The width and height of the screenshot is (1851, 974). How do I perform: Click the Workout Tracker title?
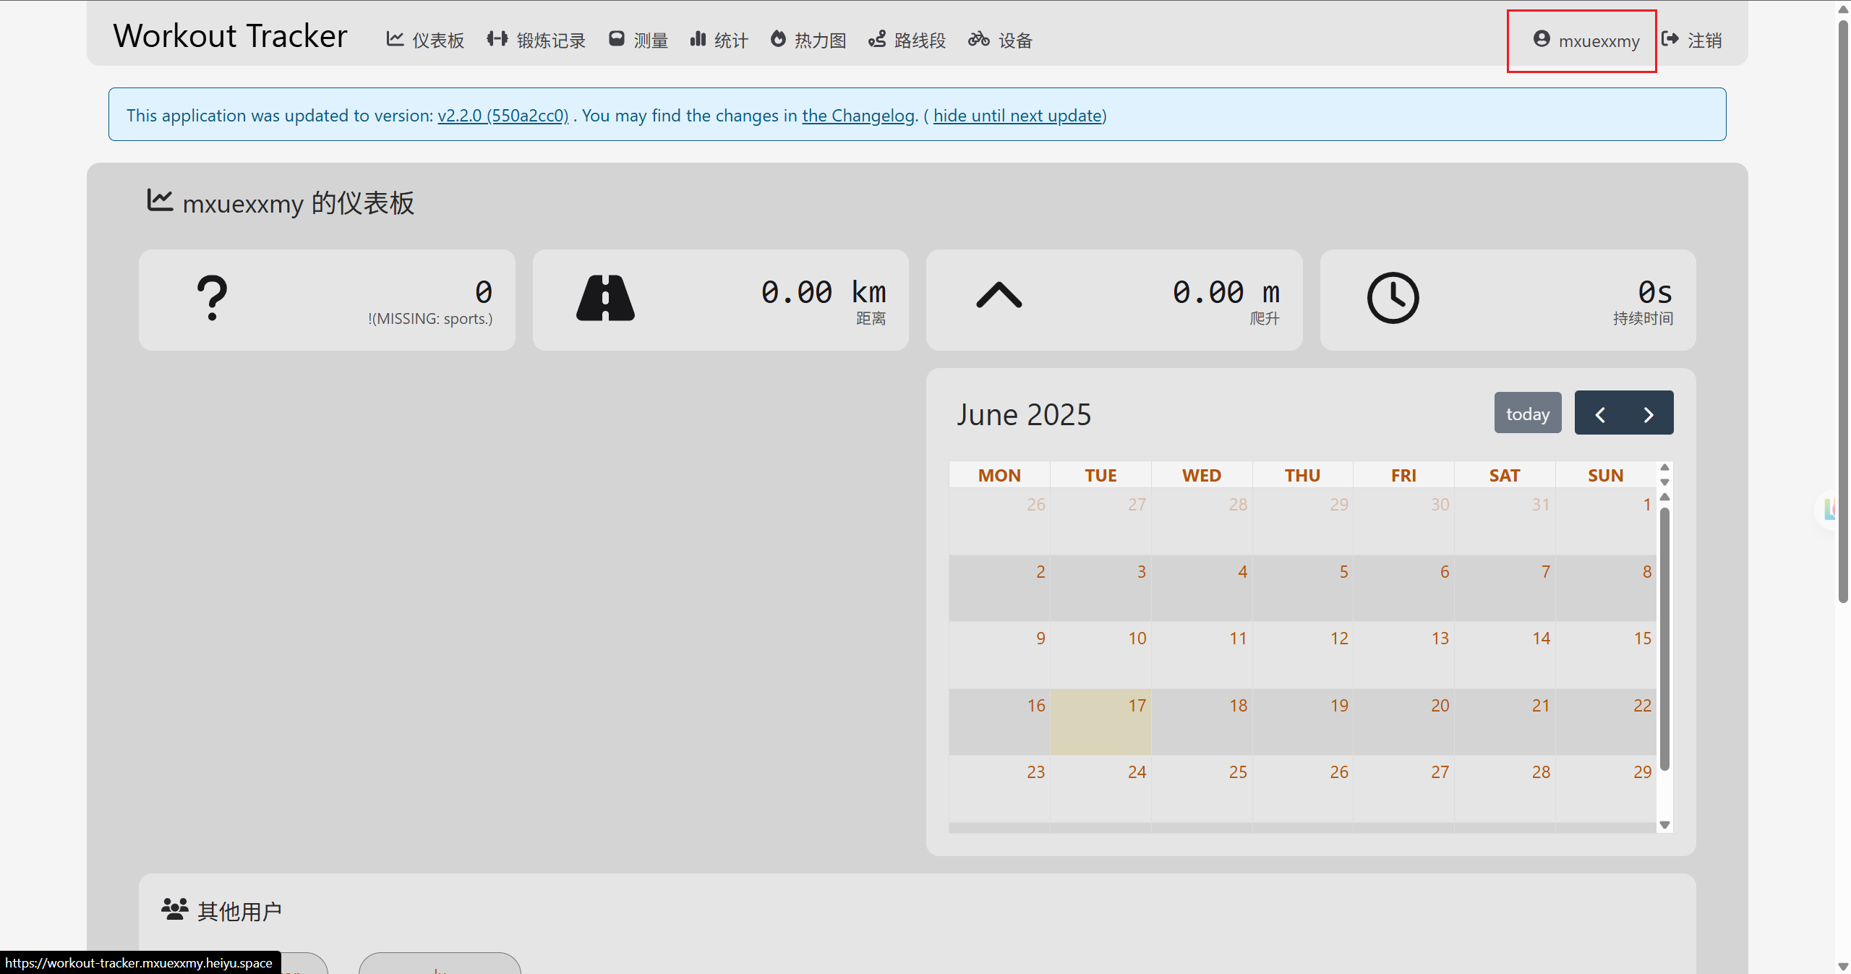tap(230, 36)
